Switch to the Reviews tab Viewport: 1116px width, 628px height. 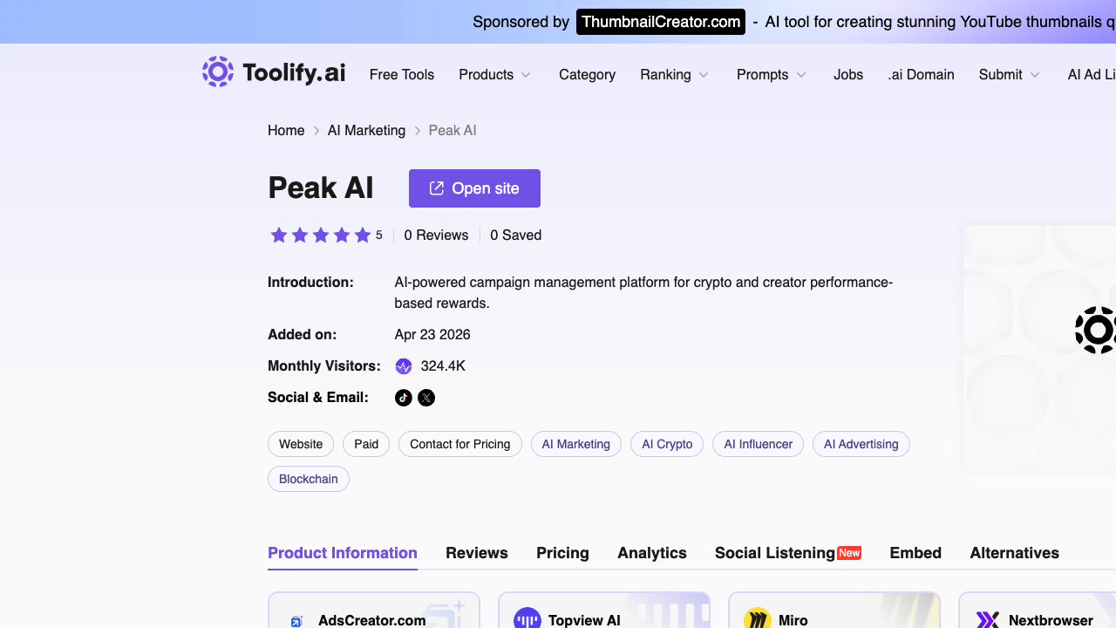click(477, 553)
